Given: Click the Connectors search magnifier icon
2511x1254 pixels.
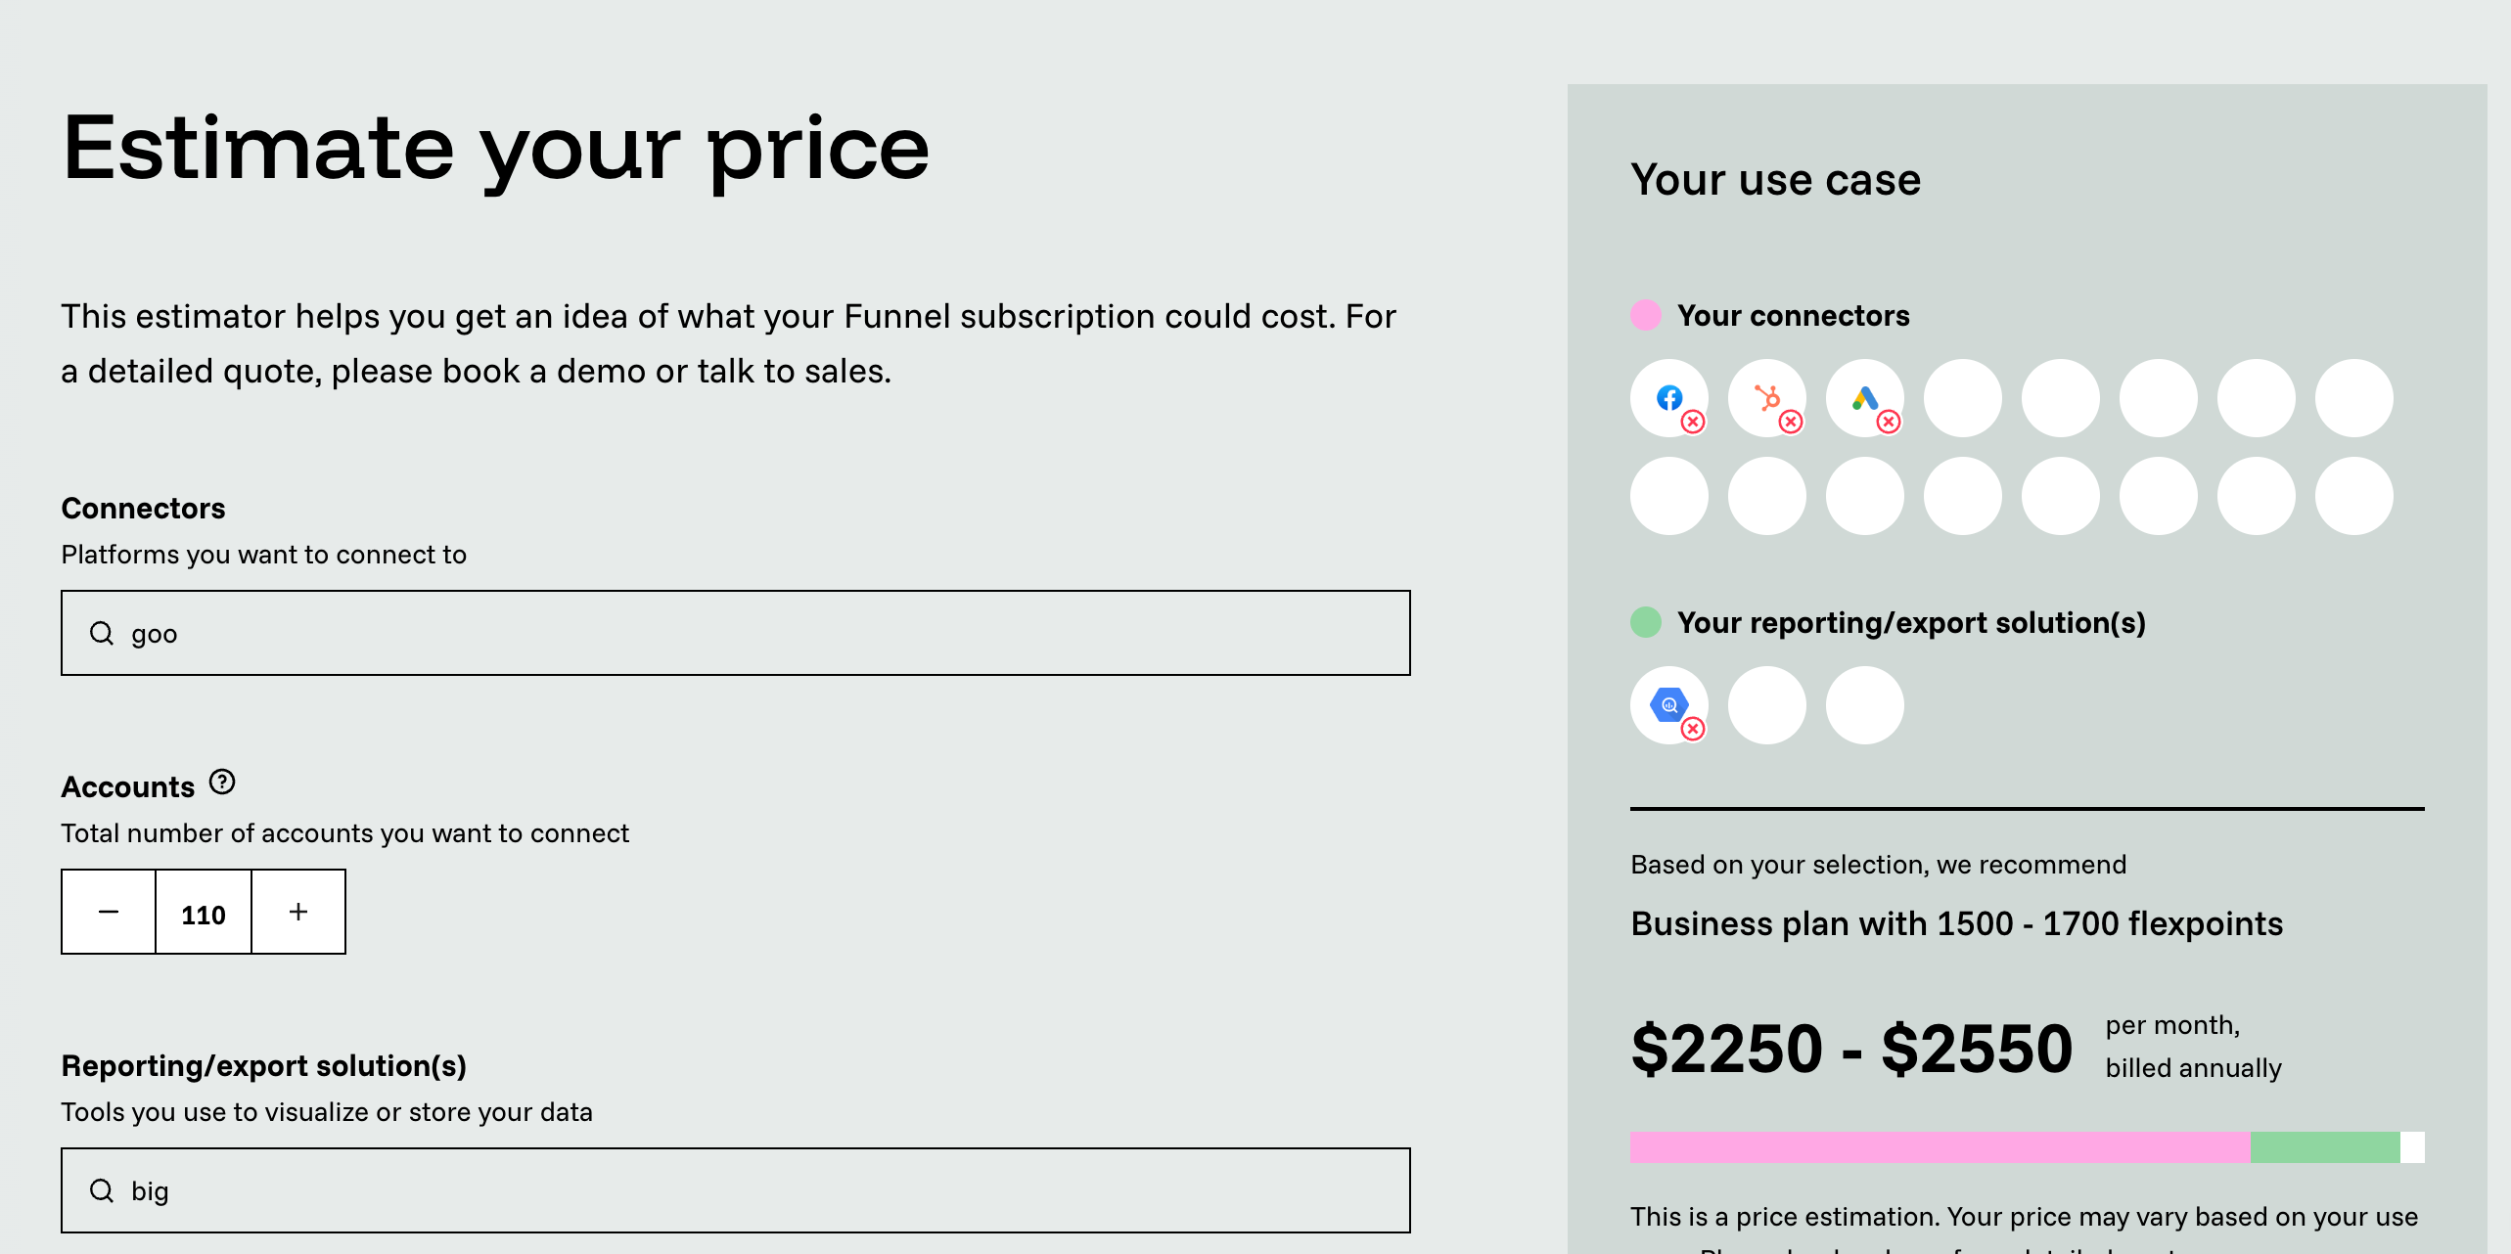Looking at the screenshot, I should (102, 633).
